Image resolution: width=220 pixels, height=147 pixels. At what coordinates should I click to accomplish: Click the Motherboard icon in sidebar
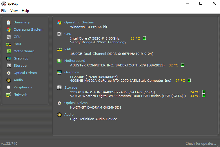pos(9,51)
